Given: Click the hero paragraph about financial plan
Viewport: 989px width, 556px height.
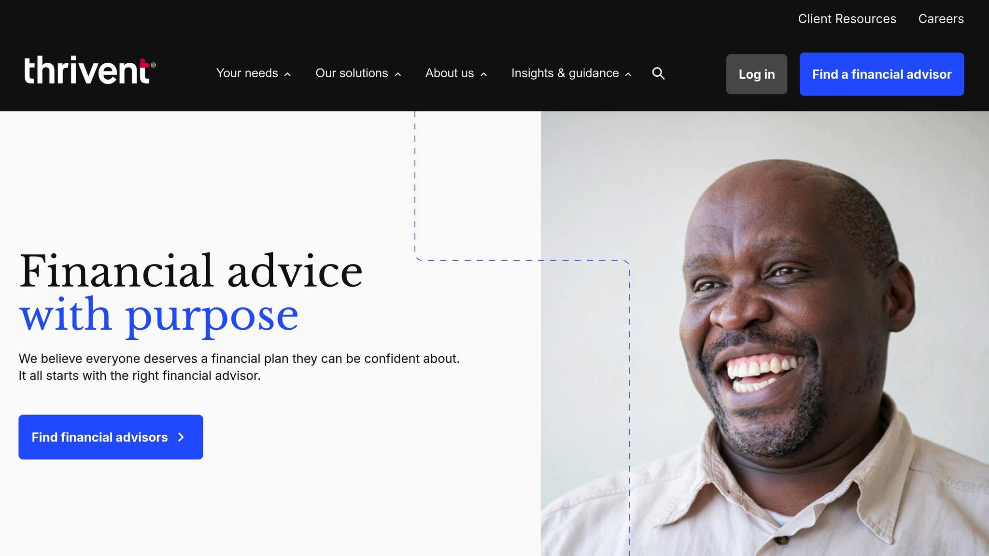Looking at the screenshot, I should 239,367.
